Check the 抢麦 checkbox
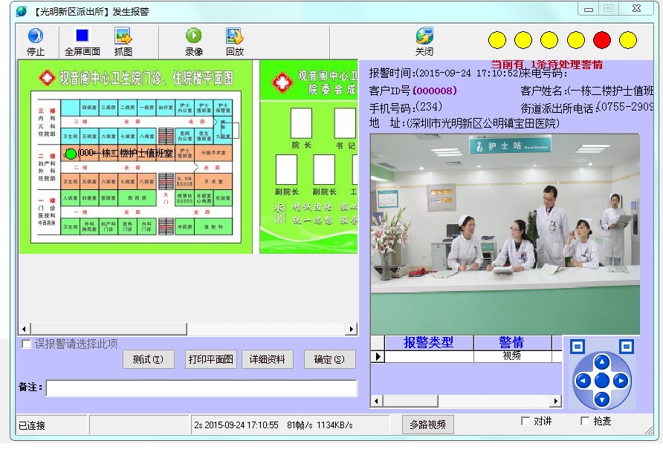This screenshot has height=452, width=663. pyautogui.click(x=585, y=422)
